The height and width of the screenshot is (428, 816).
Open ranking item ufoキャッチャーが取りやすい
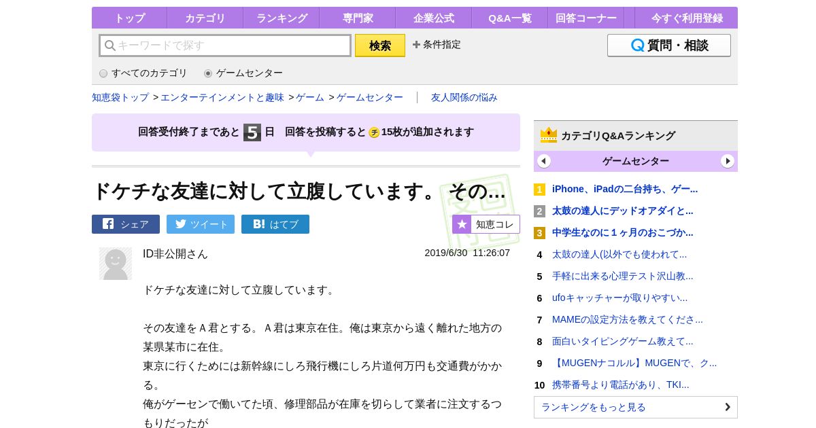coord(619,298)
